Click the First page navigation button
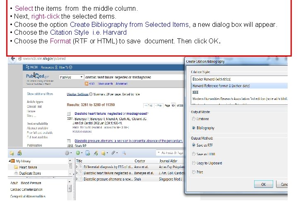Screen dimensions: 298x223 tap(148, 105)
